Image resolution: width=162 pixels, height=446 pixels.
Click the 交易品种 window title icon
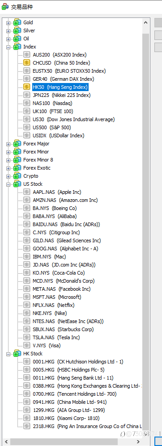[5, 7]
